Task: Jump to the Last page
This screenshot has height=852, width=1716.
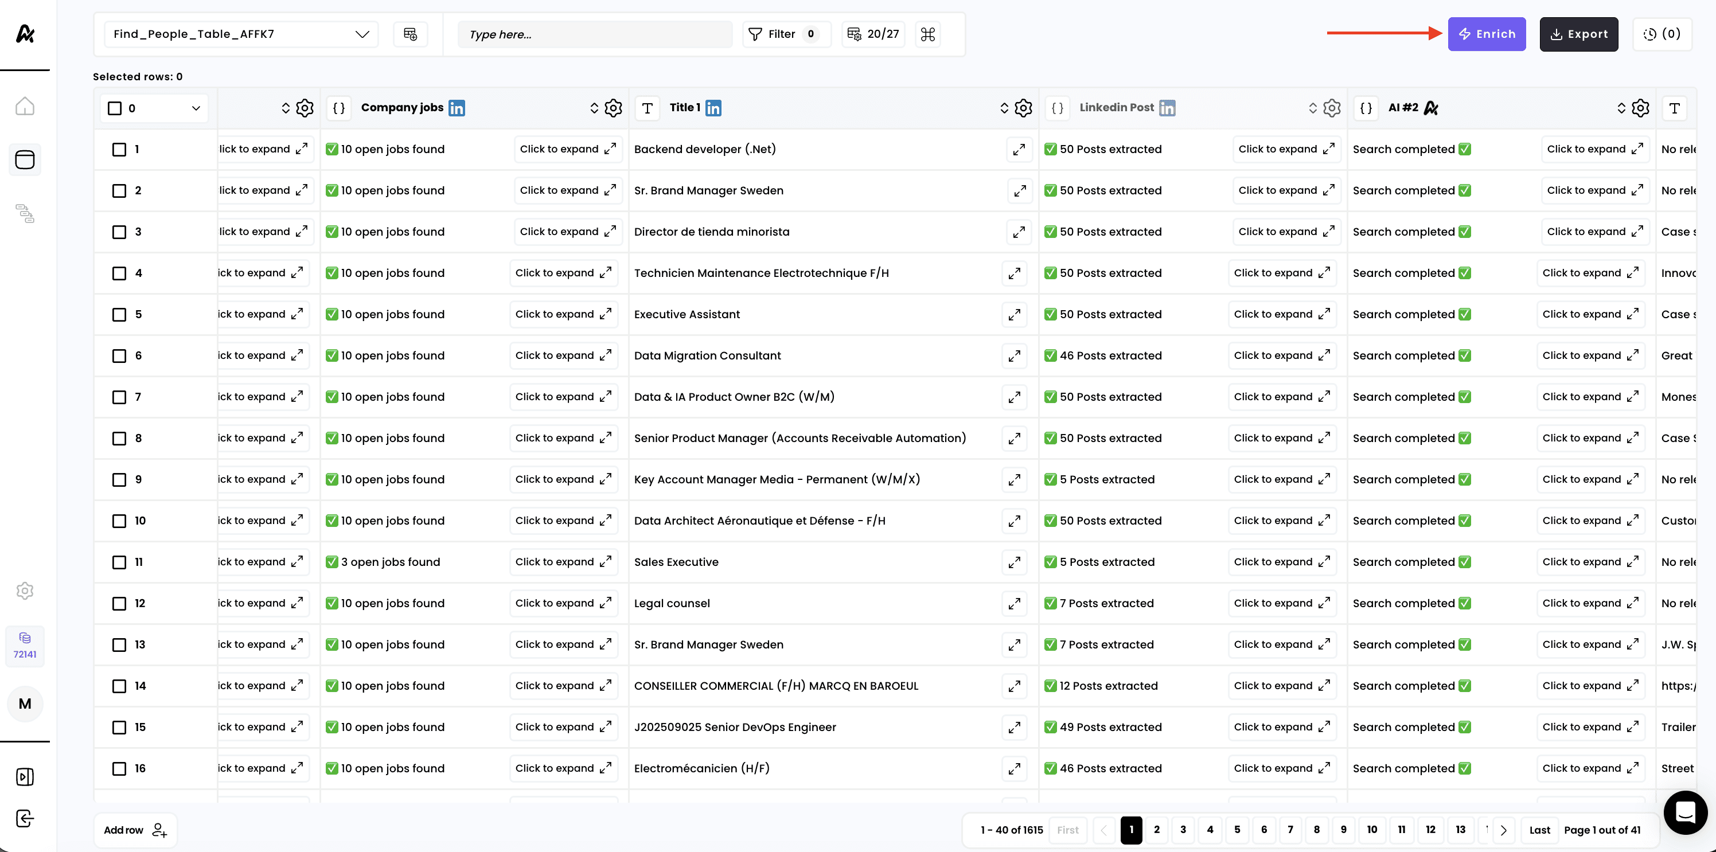Action: tap(1539, 829)
